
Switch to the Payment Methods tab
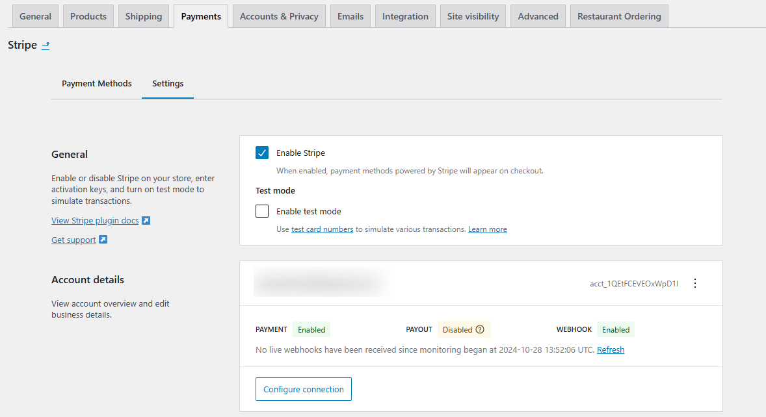[x=96, y=83]
